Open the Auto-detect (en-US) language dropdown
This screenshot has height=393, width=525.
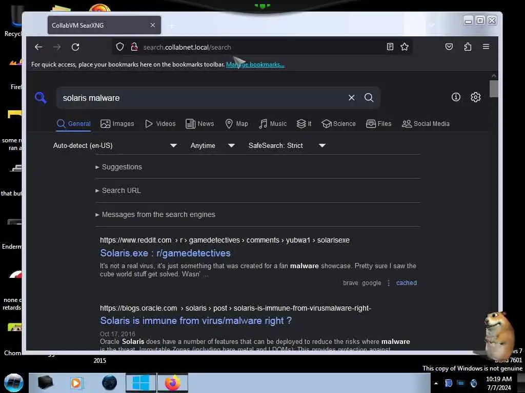pos(115,145)
